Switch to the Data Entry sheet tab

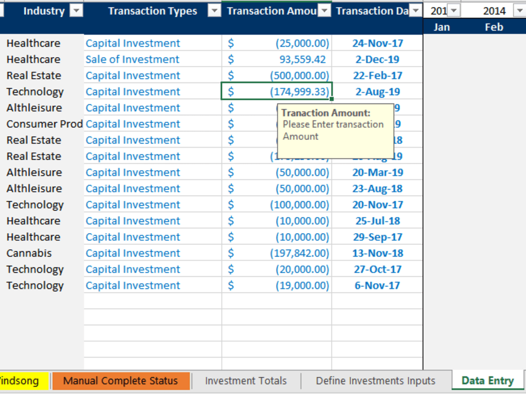pos(487,380)
